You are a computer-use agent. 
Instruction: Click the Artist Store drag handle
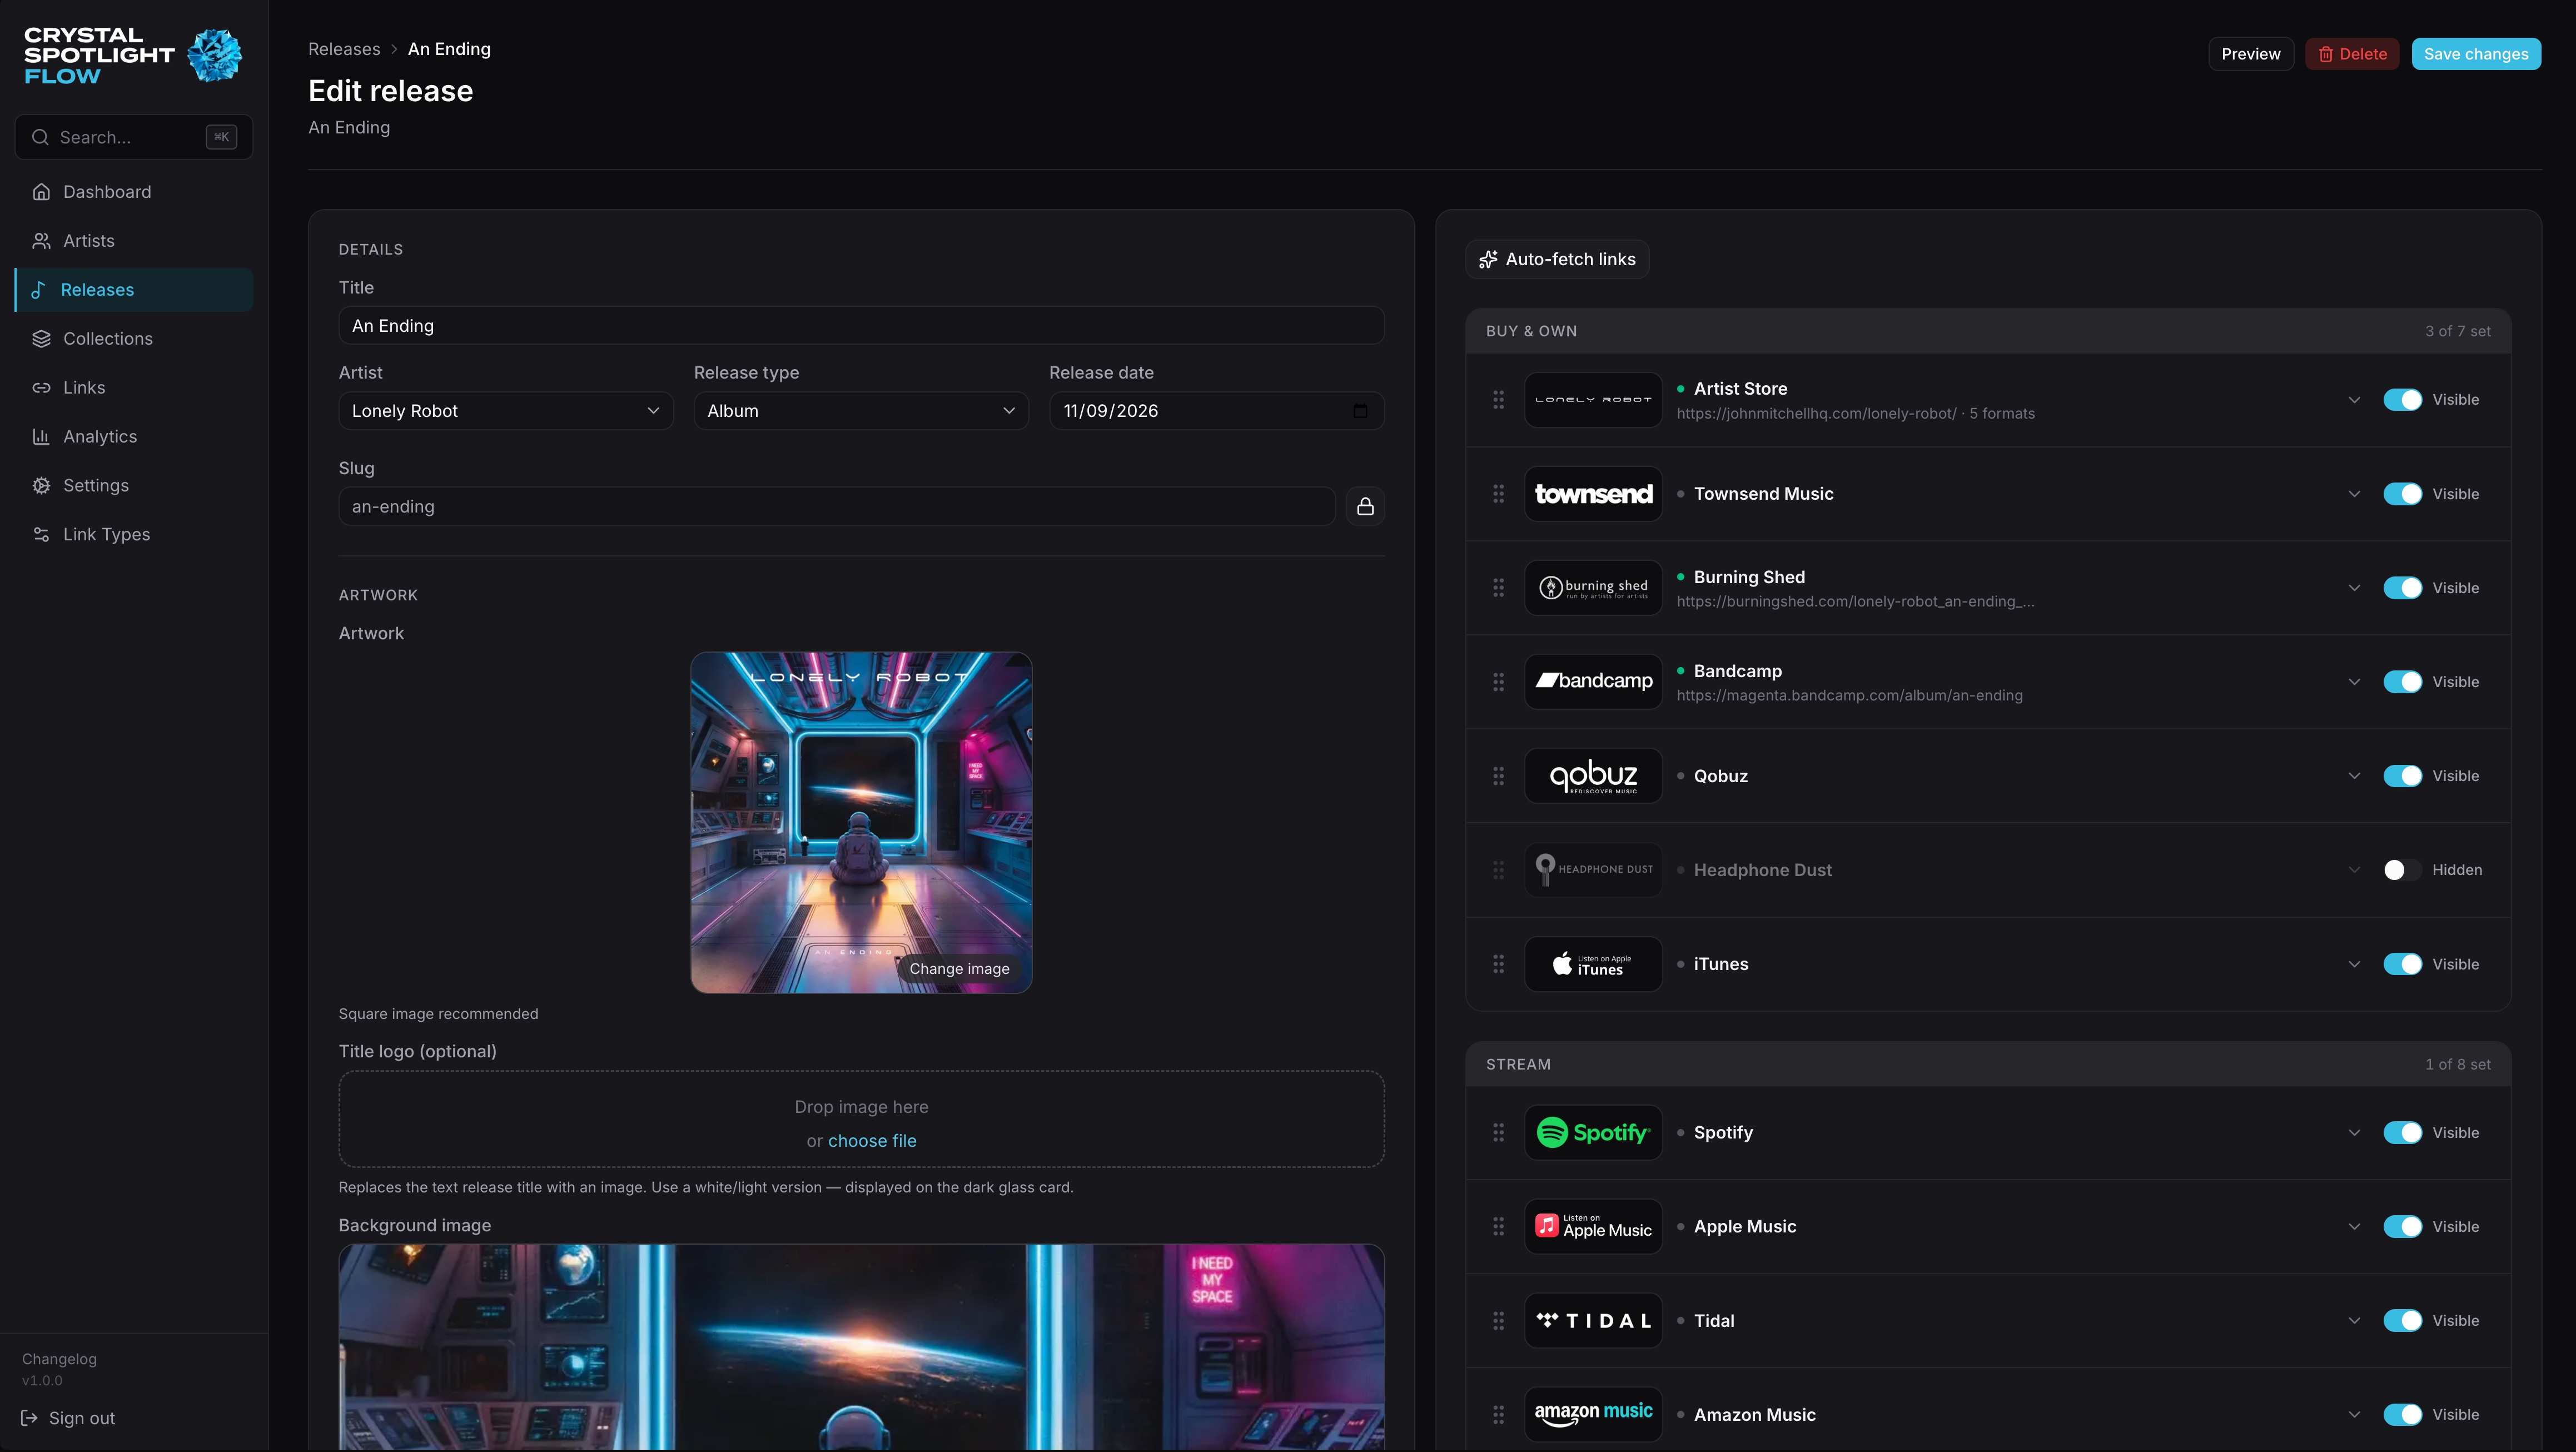pos(1498,400)
